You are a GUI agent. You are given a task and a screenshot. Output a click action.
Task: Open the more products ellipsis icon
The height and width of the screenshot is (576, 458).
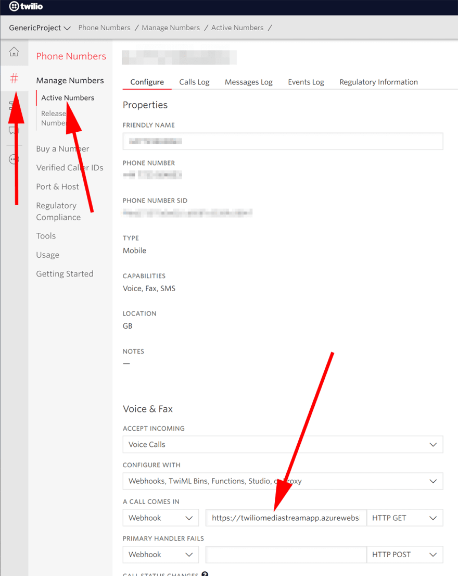tap(14, 159)
